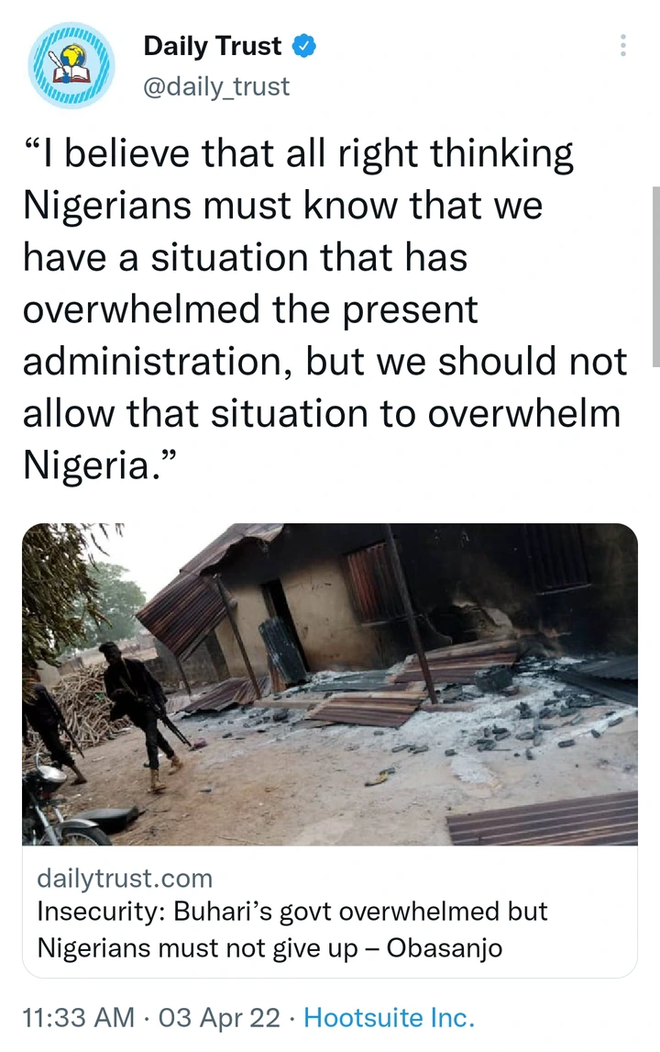Image resolution: width=660 pixels, height=1052 pixels.
Task: Click the blue verified badge
Action: [x=304, y=46]
